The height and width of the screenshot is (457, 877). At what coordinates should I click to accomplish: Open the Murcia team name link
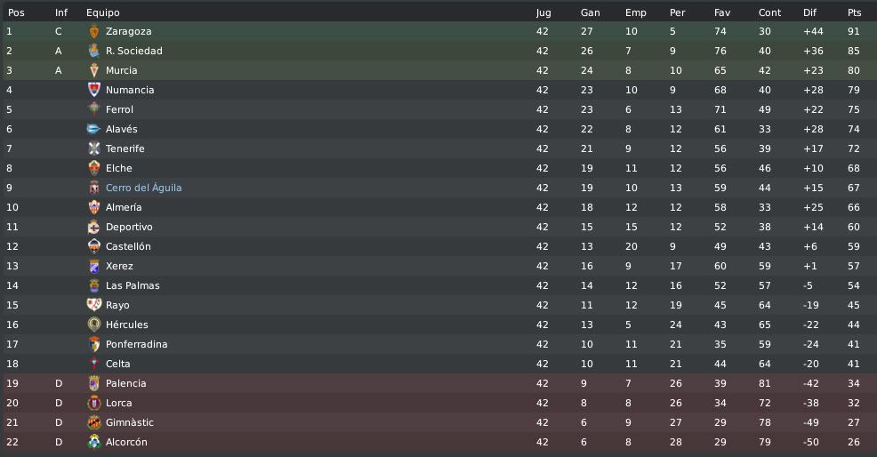pyautogui.click(x=121, y=70)
